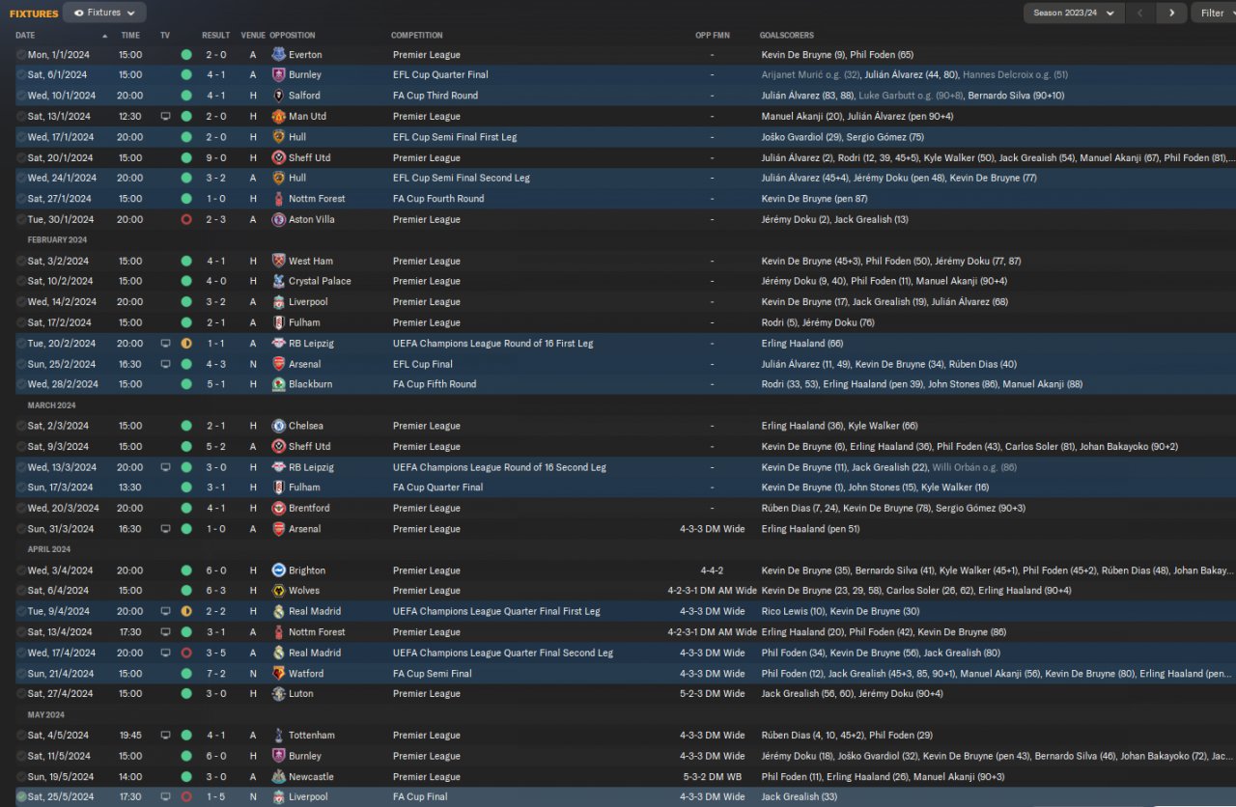The image size is (1236, 807).
Task: Click the loss indicator on 17/4/2024 row
Action: click(186, 653)
